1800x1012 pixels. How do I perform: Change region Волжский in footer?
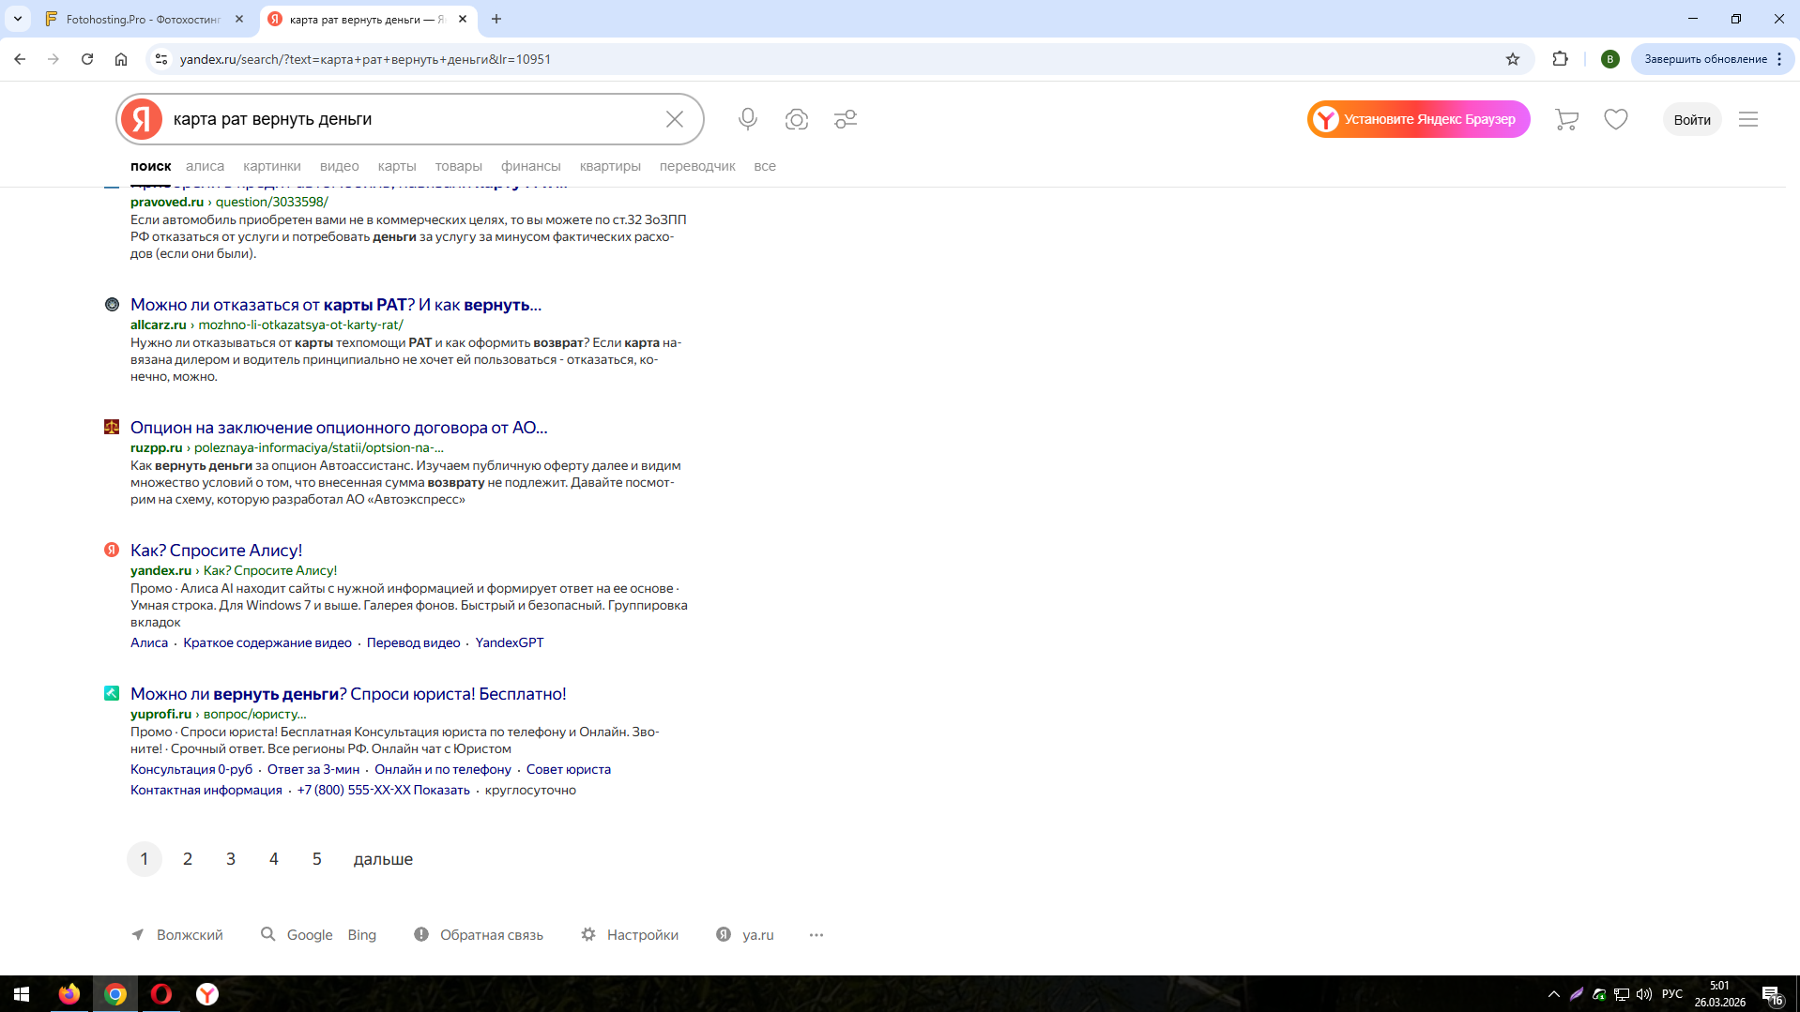(177, 935)
